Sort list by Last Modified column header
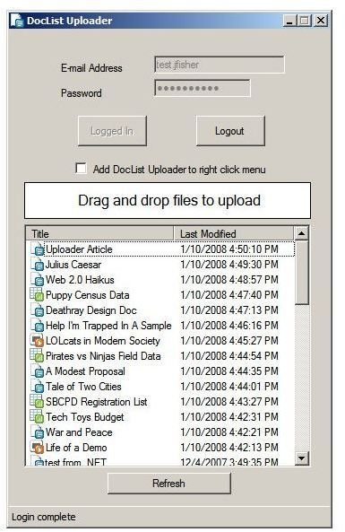This screenshot has width=345, height=532. pyautogui.click(x=234, y=233)
